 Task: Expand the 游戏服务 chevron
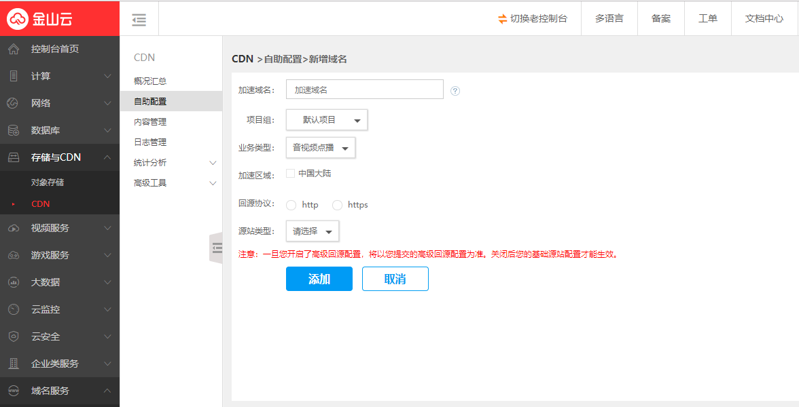point(107,255)
